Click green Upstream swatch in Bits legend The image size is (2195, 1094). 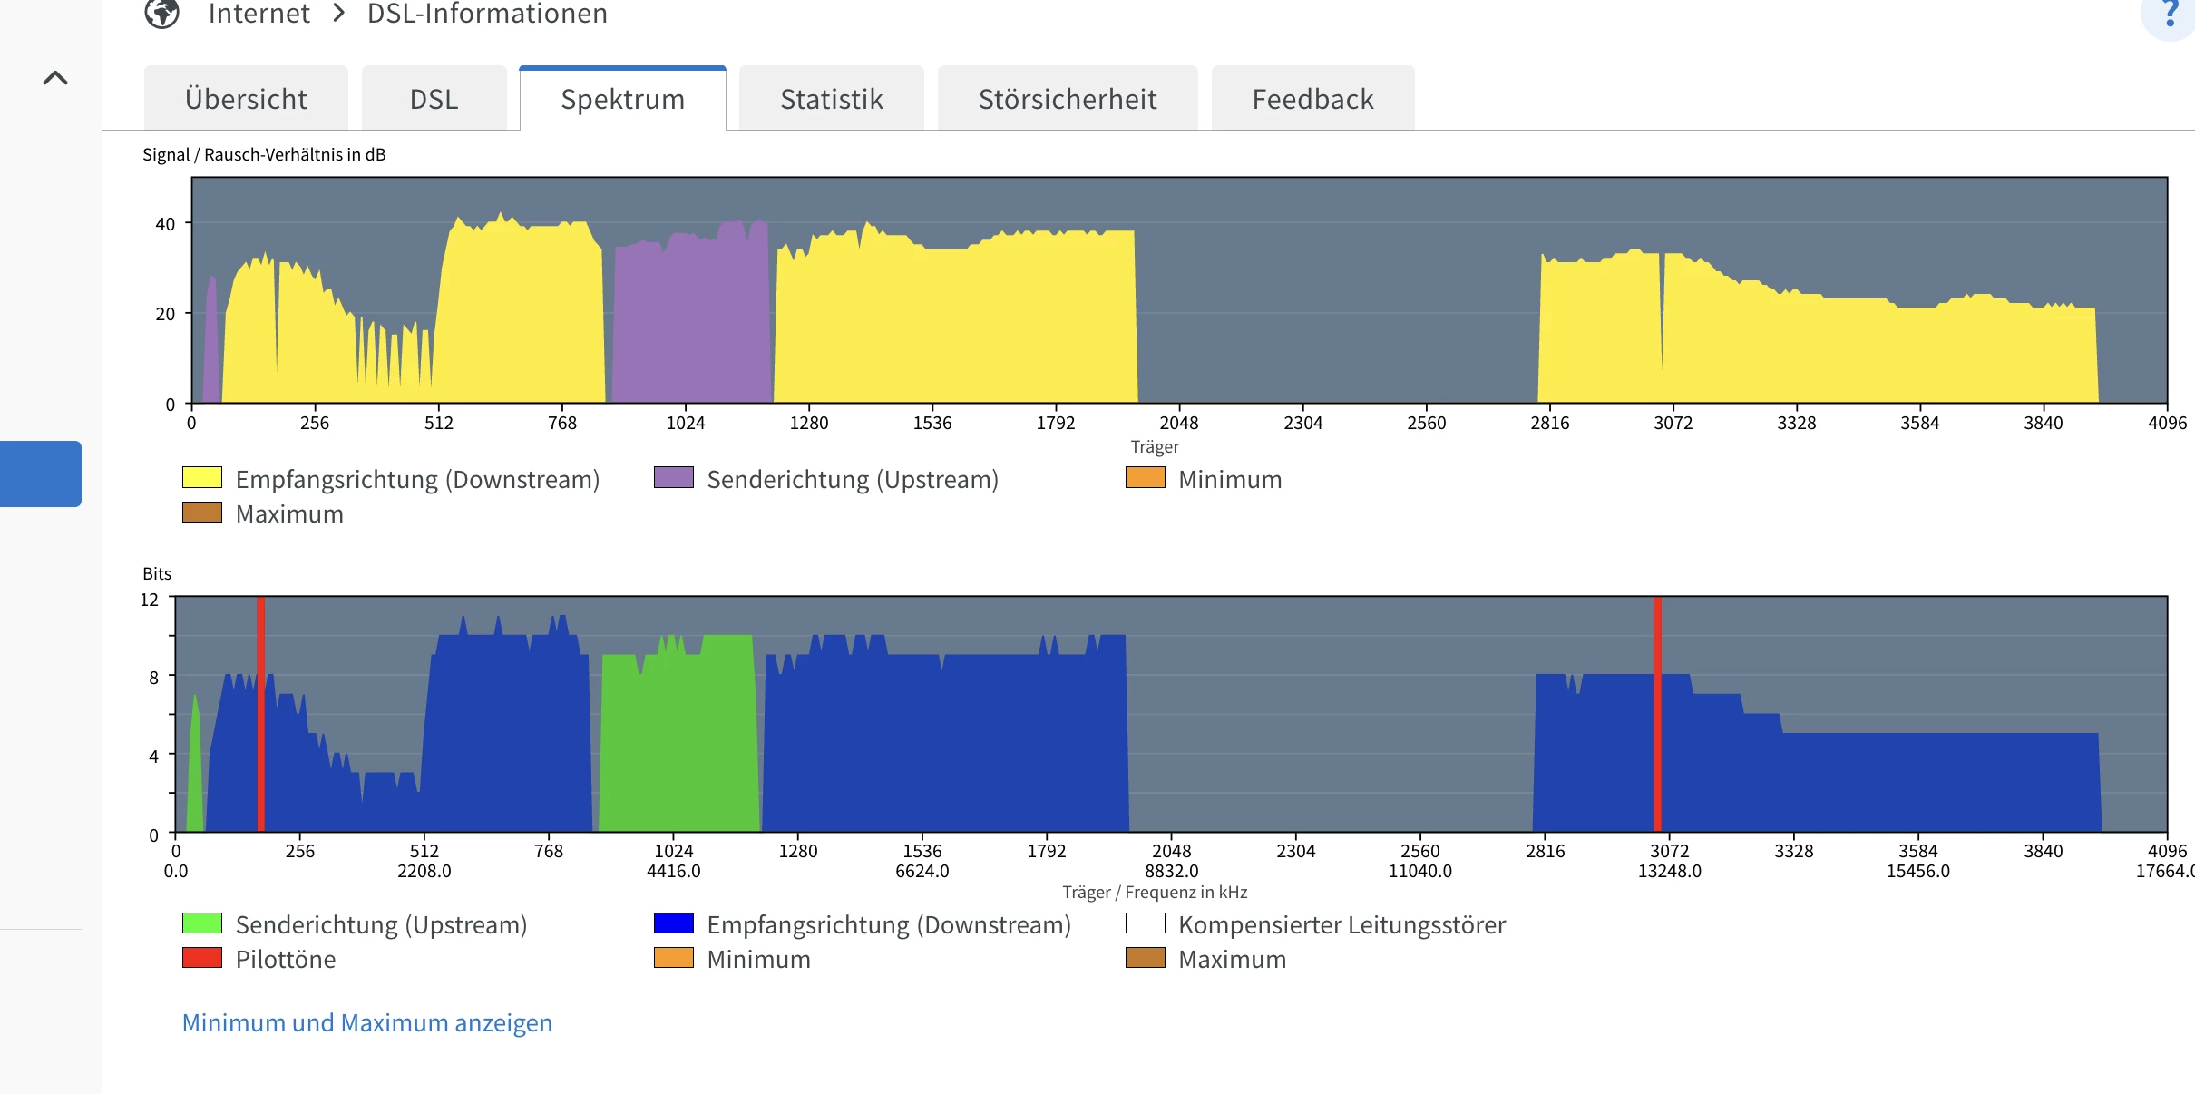pyautogui.click(x=202, y=923)
